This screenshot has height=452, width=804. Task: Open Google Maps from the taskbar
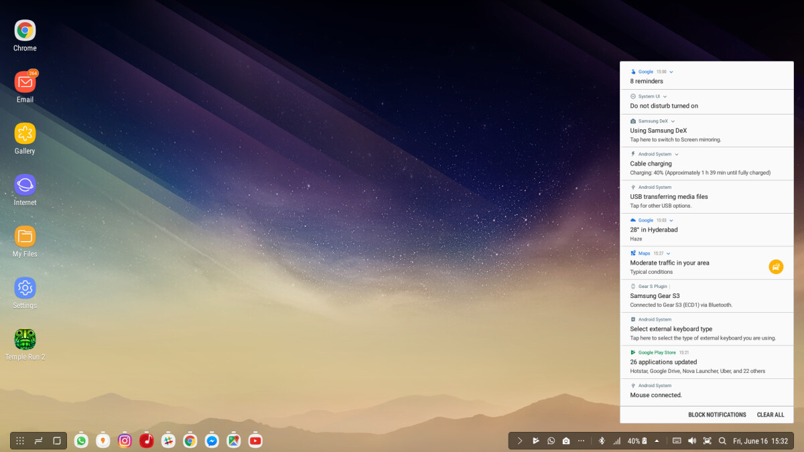click(233, 441)
